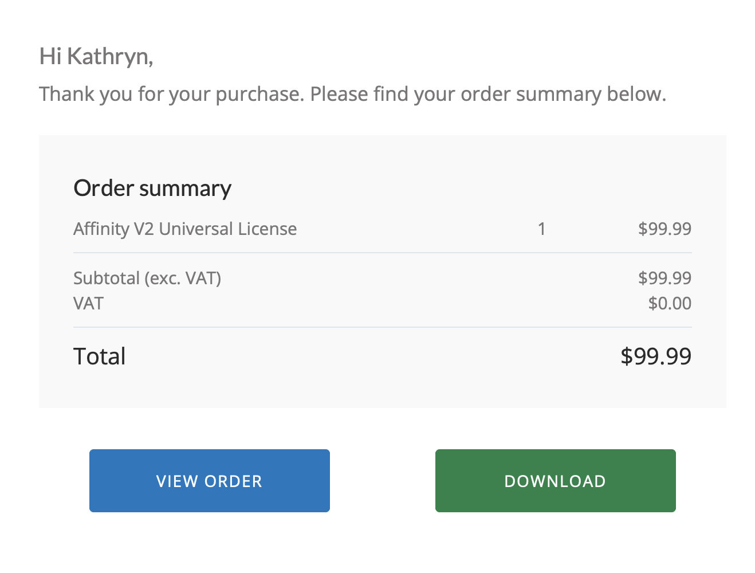755x573 pixels.
Task: Click the bold $99.99 total amount
Action: pos(656,356)
